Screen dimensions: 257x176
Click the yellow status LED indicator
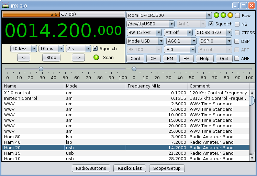click(230, 15)
